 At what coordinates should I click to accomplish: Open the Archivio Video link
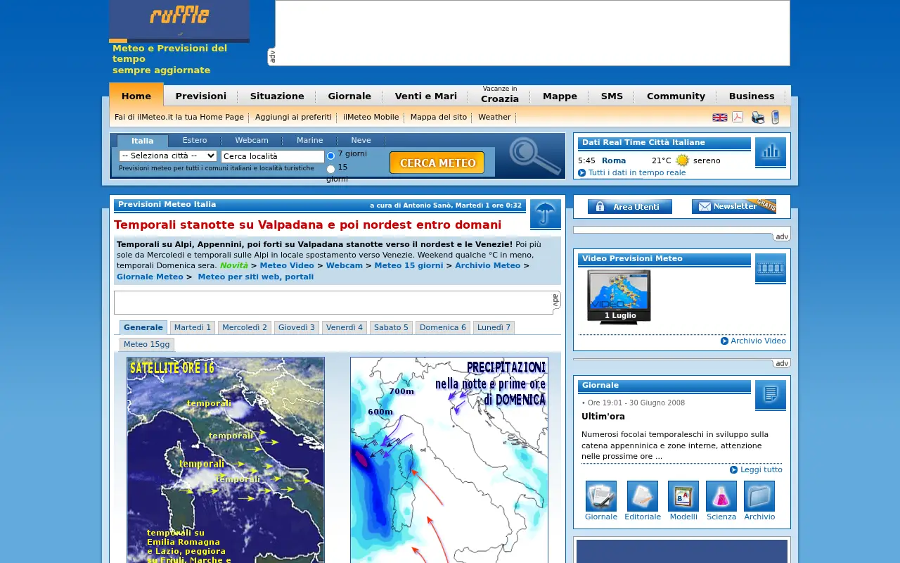pos(758,341)
